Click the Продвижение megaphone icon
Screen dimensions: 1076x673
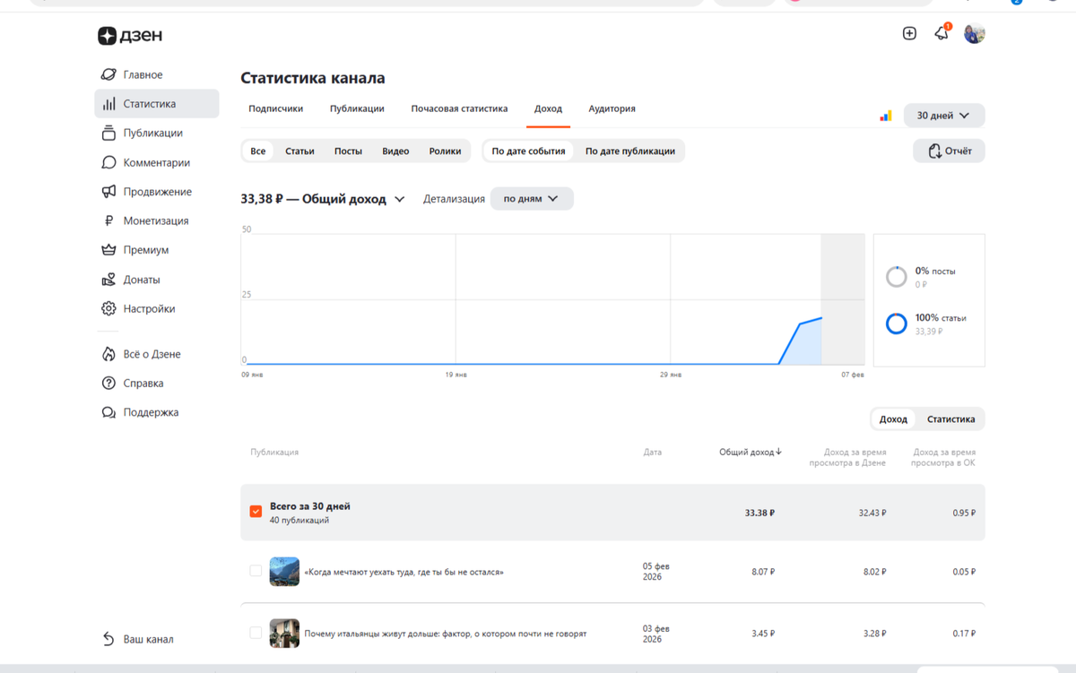tap(108, 192)
